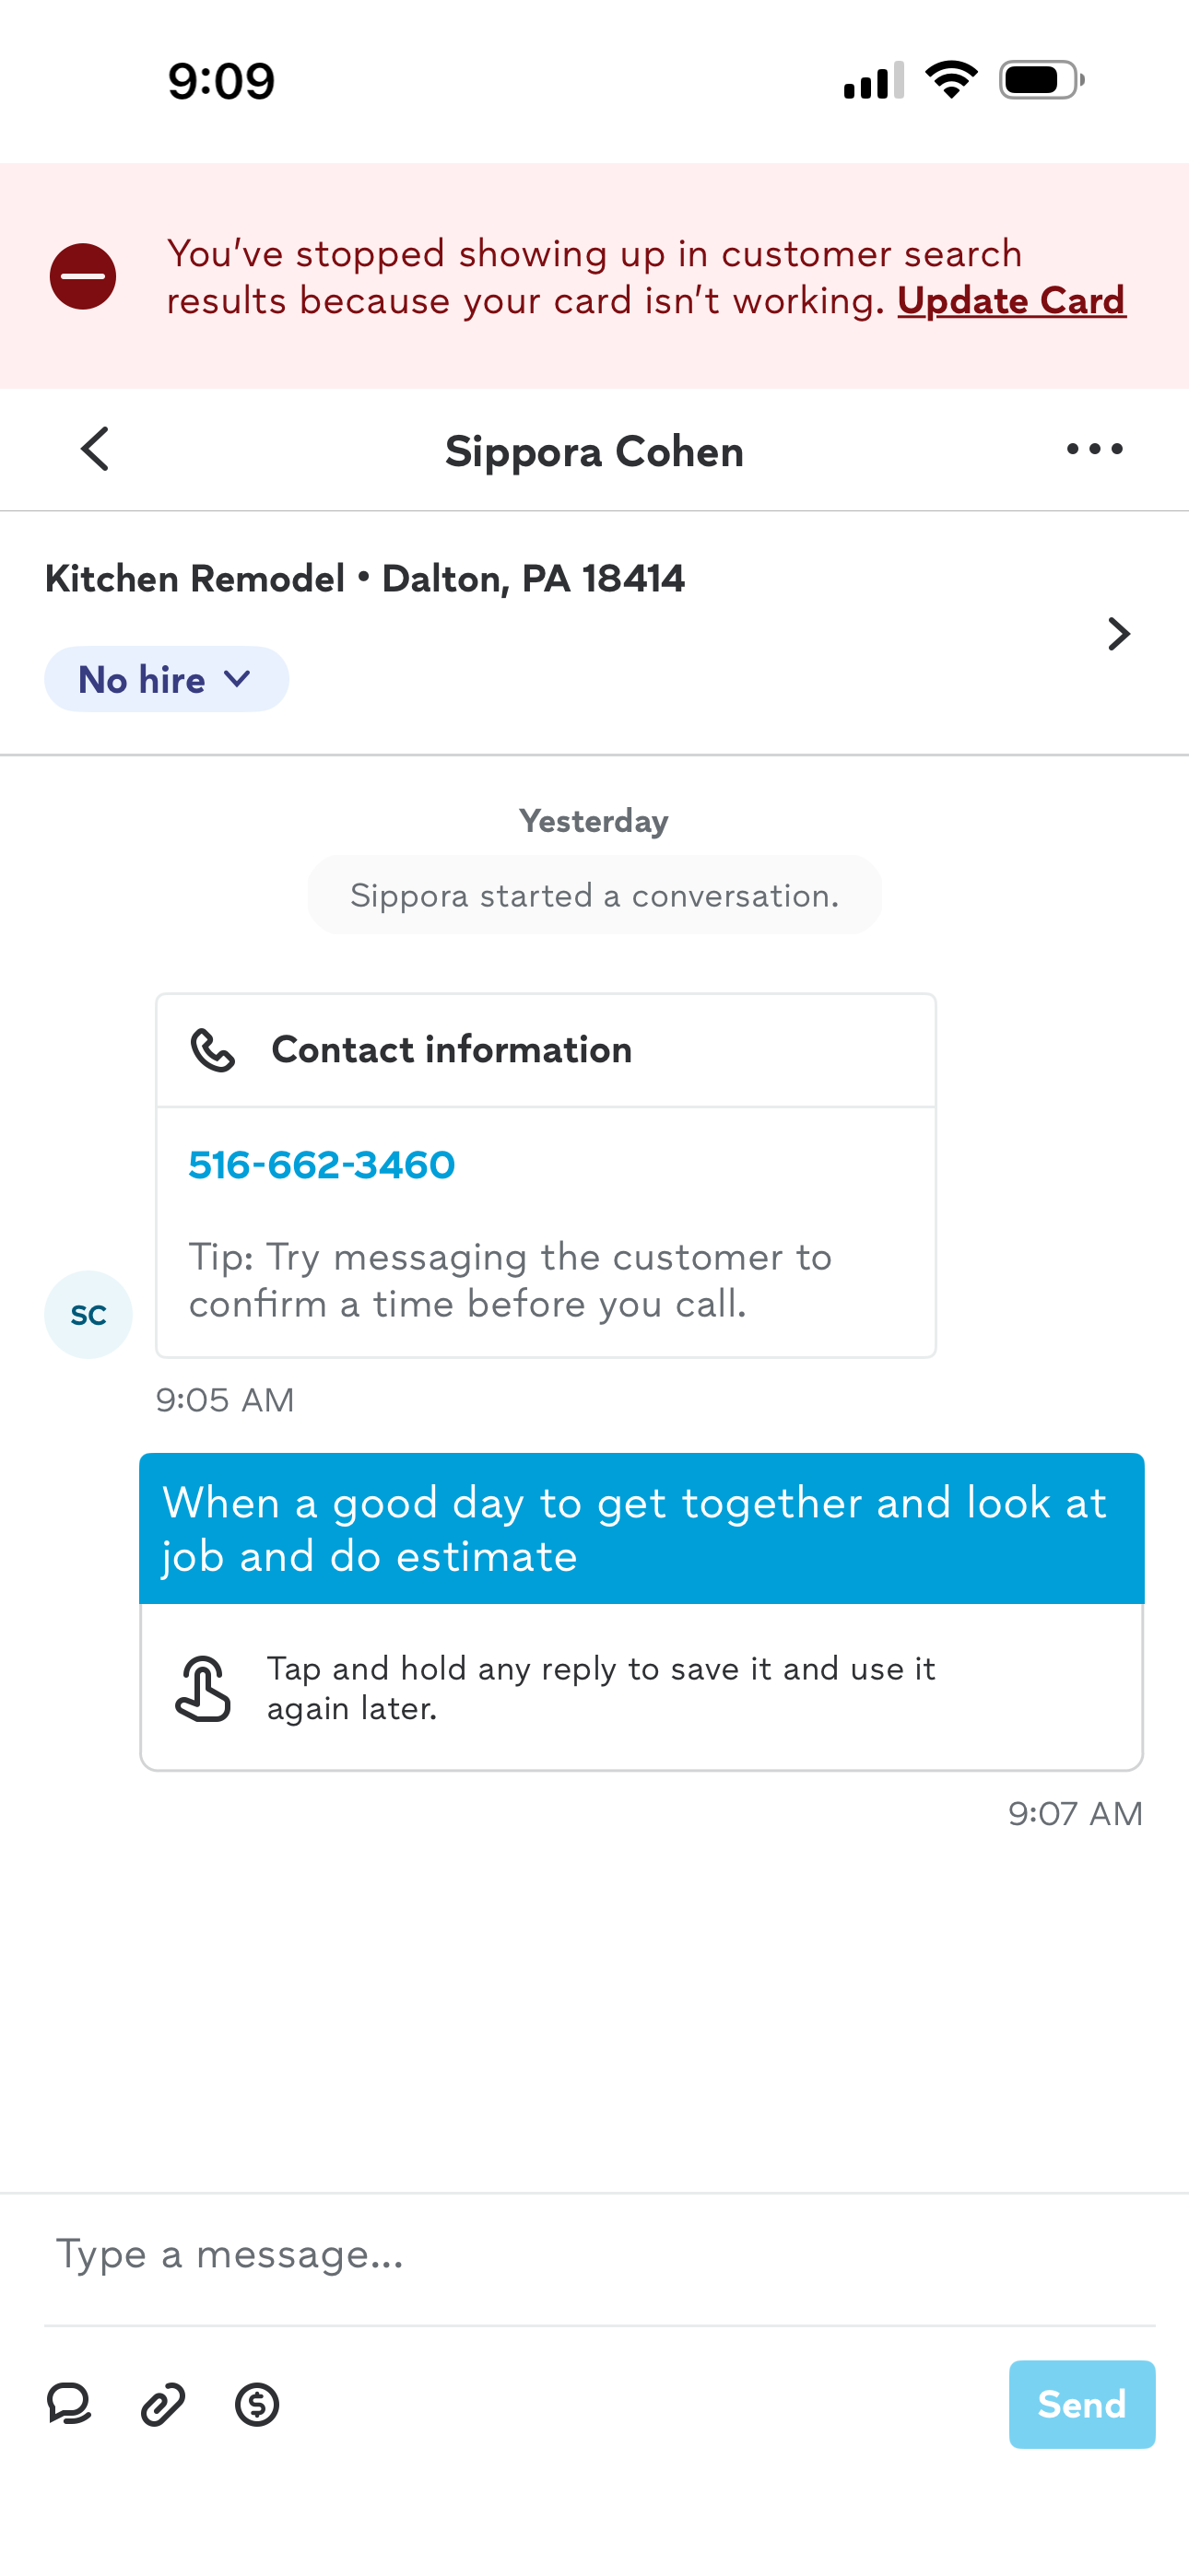Tap the red alert icon in banner
This screenshot has width=1189, height=2576.
click(x=83, y=276)
